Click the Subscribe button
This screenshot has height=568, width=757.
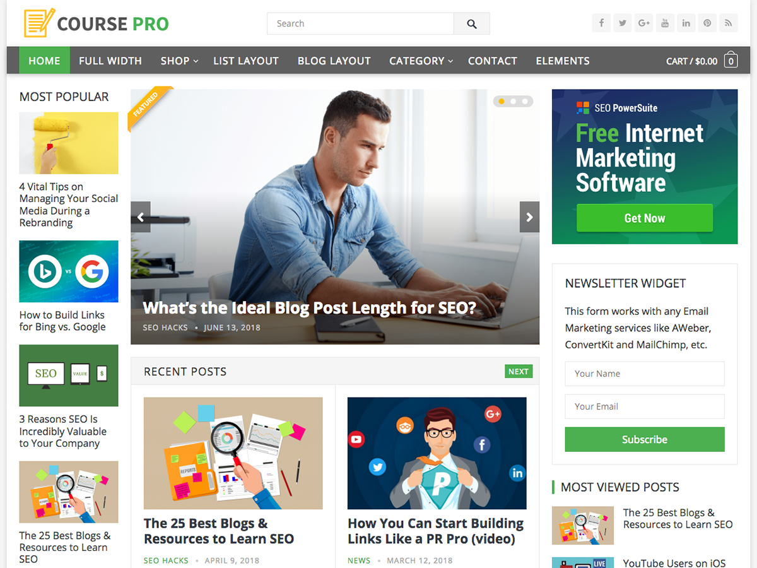[645, 439]
